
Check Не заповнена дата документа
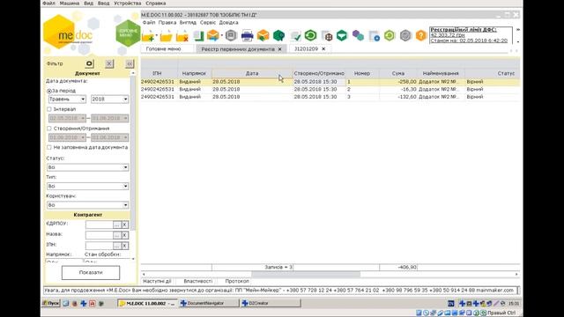pyautogui.click(x=49, y=147)
